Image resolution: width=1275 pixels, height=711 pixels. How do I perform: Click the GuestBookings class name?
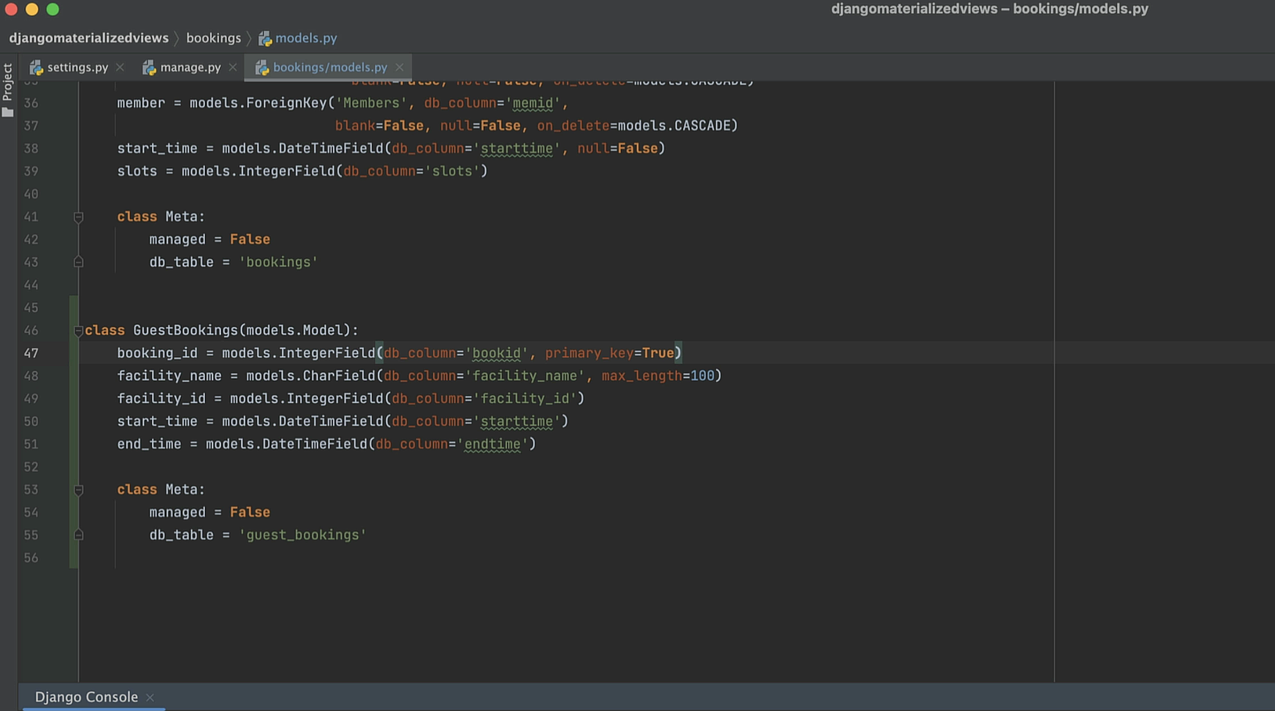point(186,330)
